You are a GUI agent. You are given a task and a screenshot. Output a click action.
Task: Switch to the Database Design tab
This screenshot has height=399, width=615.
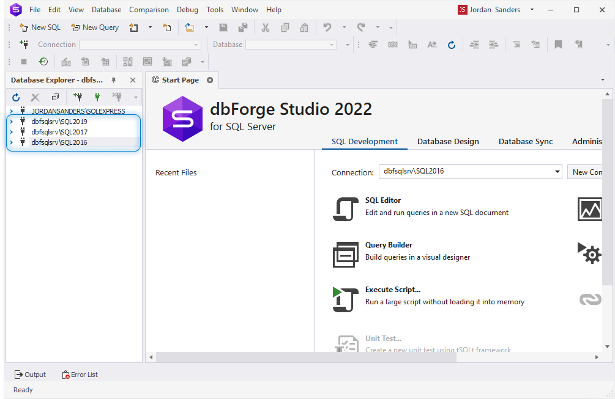(448, 141)
